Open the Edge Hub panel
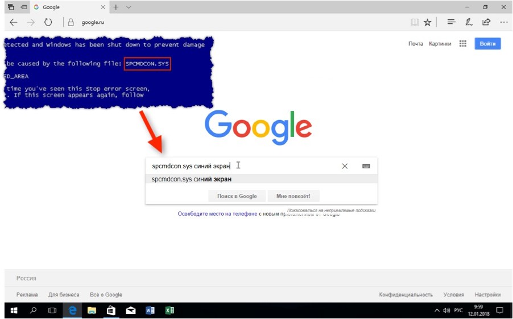513x319 pixels. pos(452,22)
